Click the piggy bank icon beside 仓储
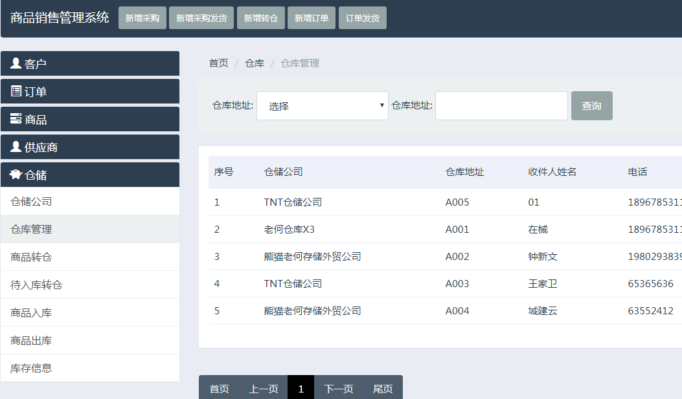The image size is (682, 399). pyautogui.click(x=16, y=175)
